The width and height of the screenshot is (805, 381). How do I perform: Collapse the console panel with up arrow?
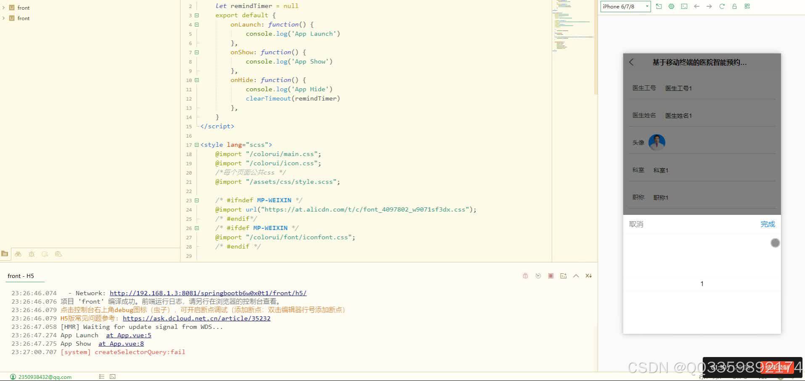pos(576,276)
